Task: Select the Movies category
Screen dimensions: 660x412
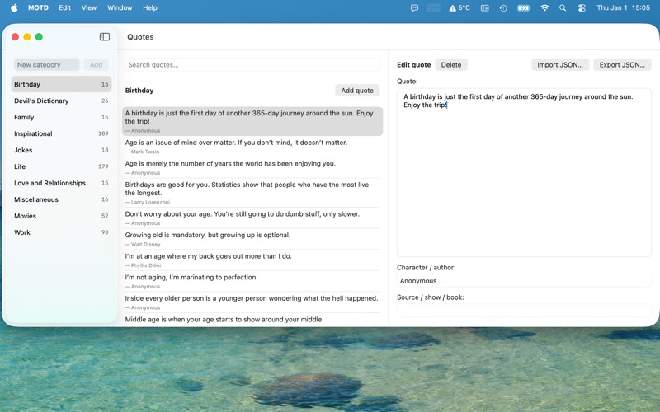Action: 61,216
